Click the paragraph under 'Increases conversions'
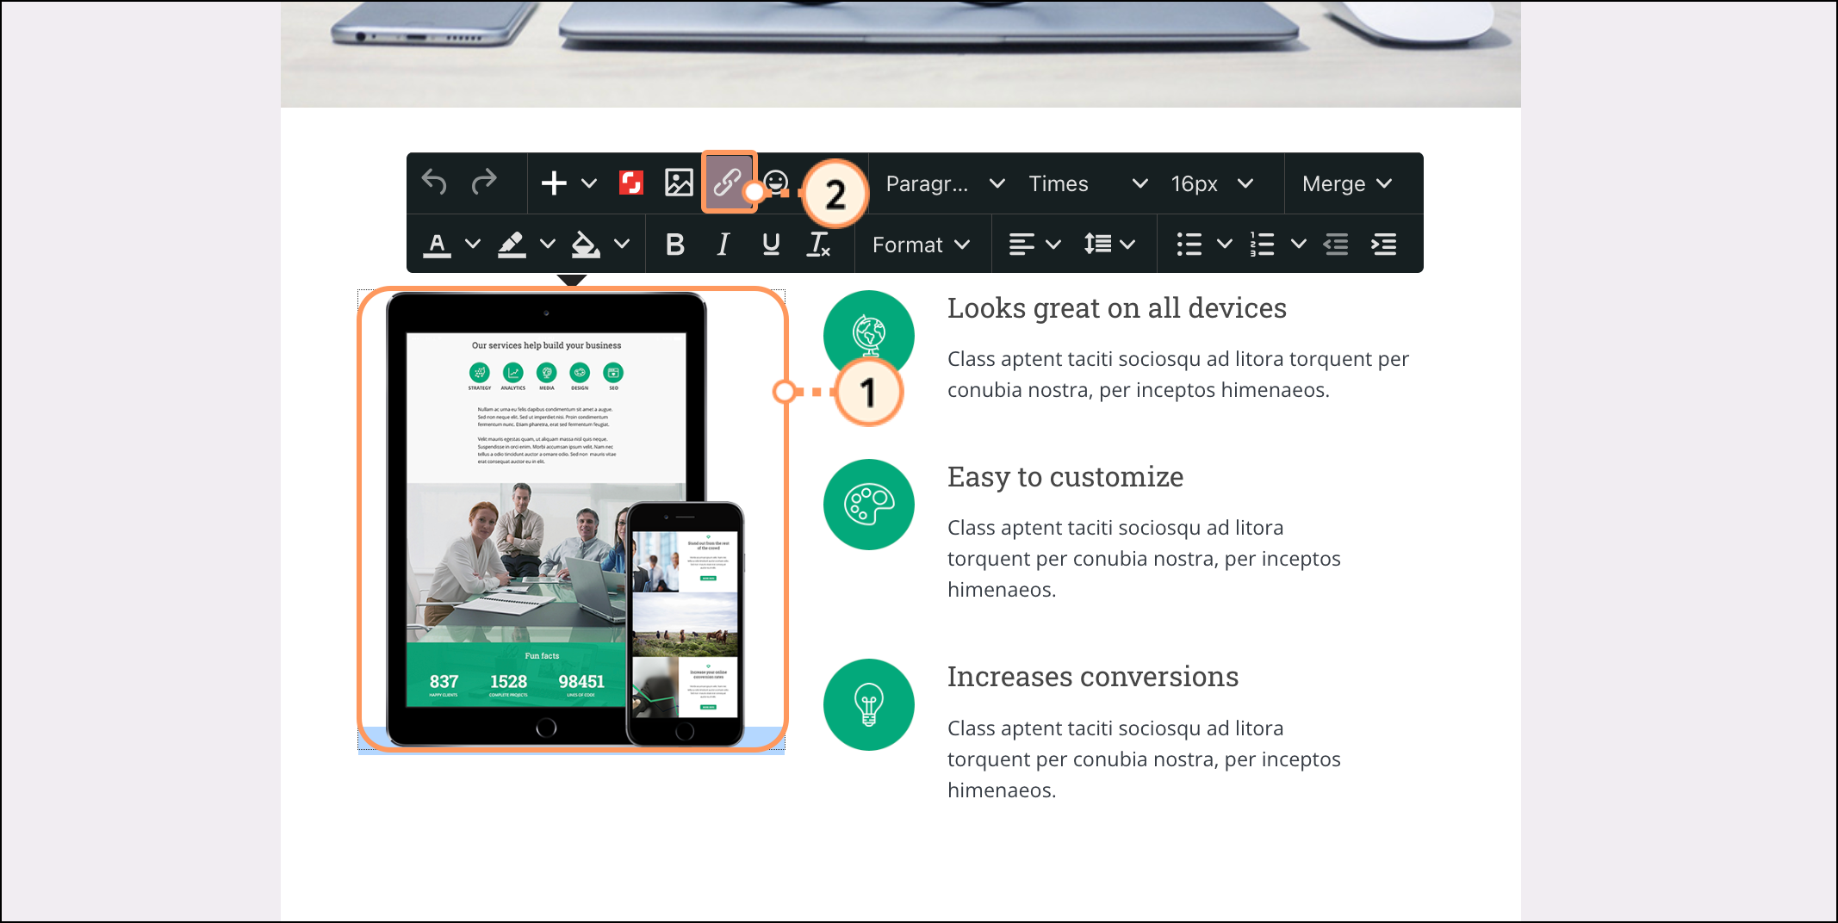This screenshot has width=1838, height=923. 1145,759
